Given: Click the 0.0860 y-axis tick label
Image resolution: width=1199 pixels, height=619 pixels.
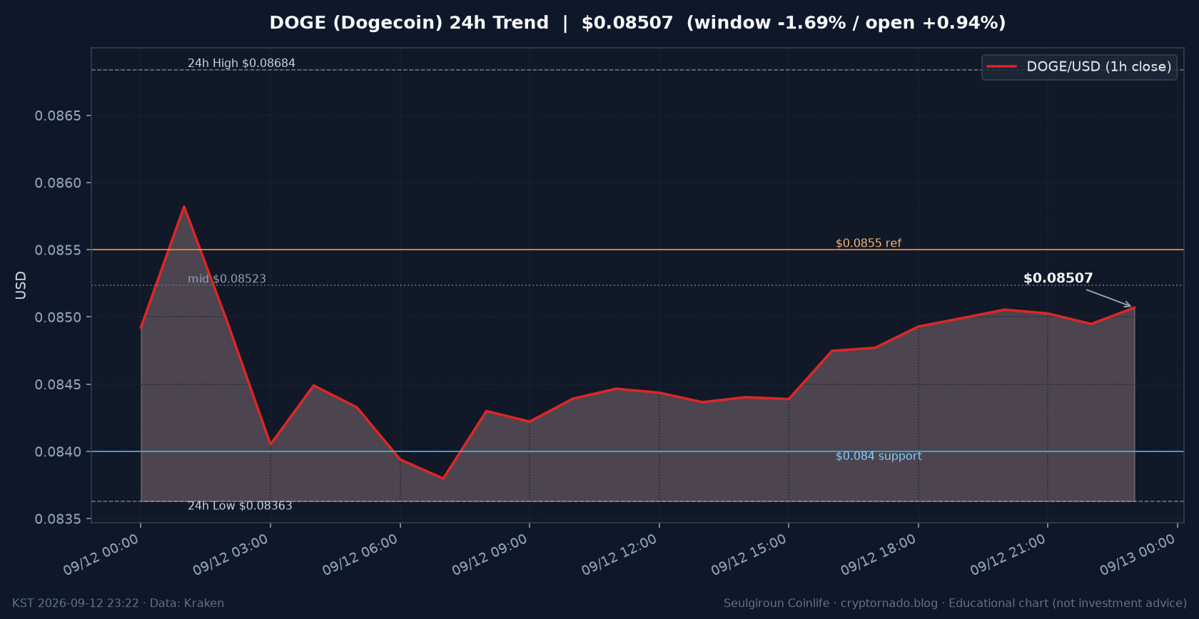Looking at the screenshot, I should coord(59,183).
